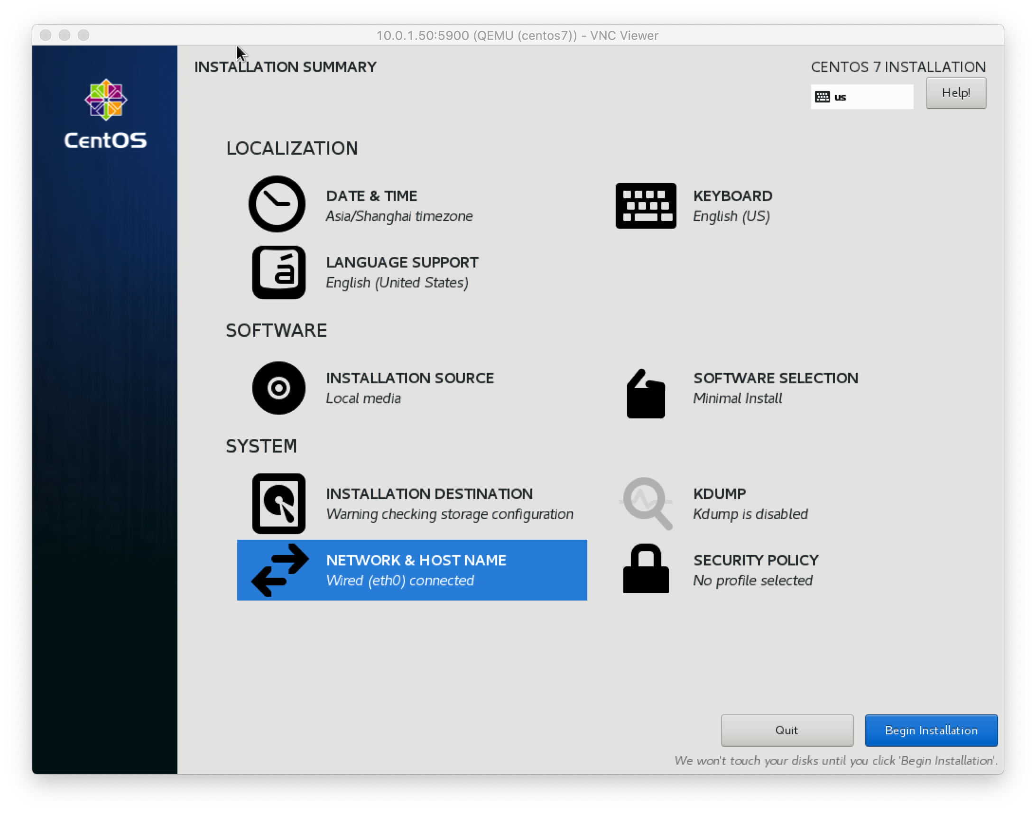This screenshot has height=814, width=1036.
Task: Open the KDUMP magnifier icon
Action: point(646,504)
